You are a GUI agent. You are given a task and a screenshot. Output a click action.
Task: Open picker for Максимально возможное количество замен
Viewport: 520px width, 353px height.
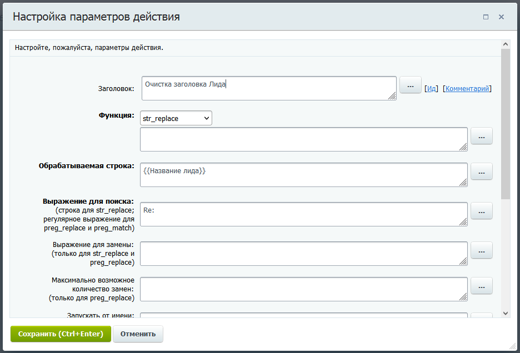482,286
